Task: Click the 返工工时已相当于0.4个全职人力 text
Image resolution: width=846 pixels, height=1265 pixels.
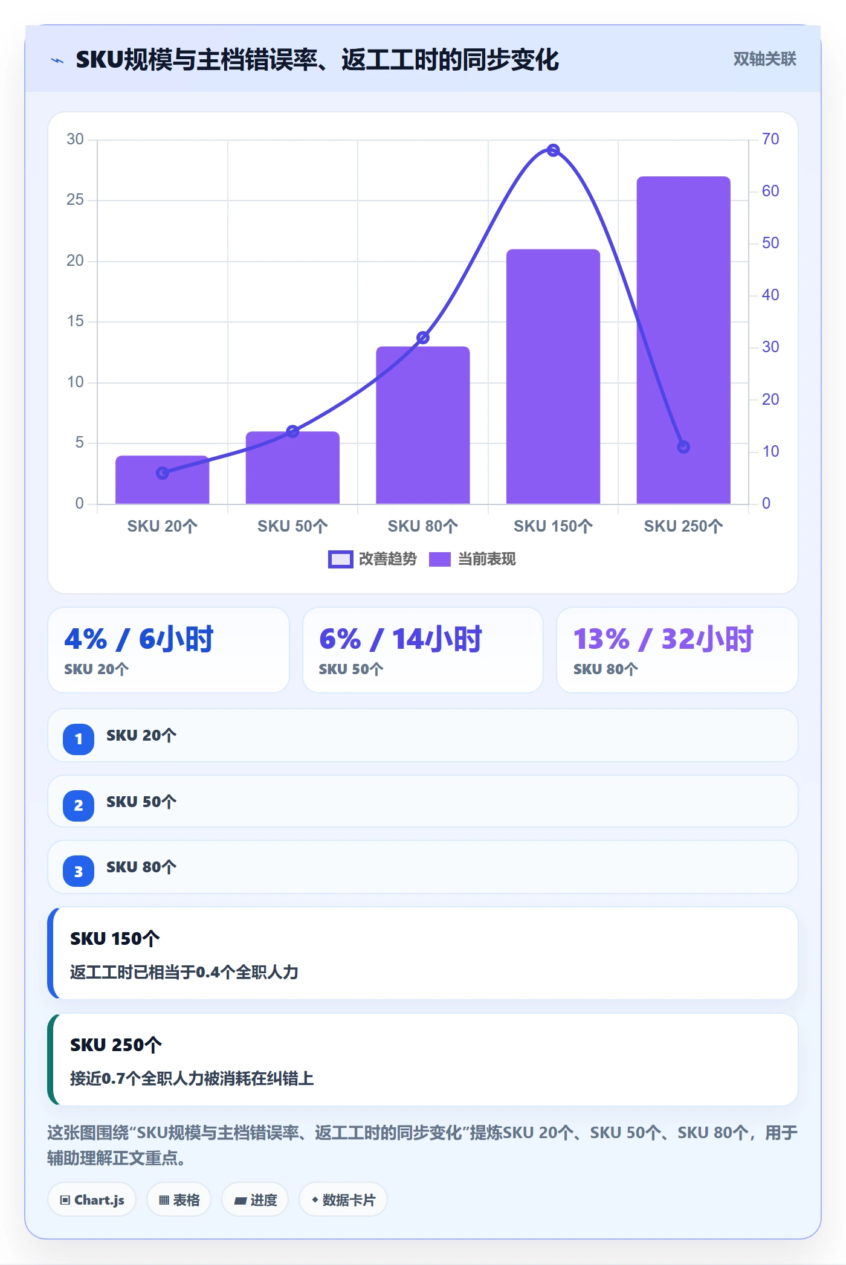Action: tap(184, 972)
